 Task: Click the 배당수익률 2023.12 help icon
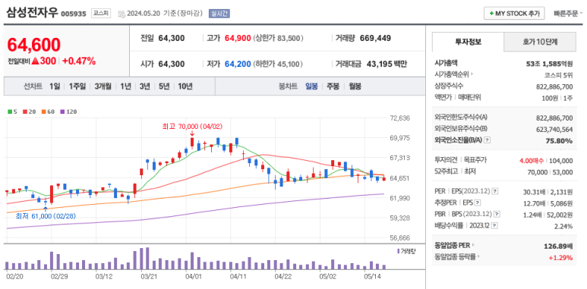[x=494, y=226]
